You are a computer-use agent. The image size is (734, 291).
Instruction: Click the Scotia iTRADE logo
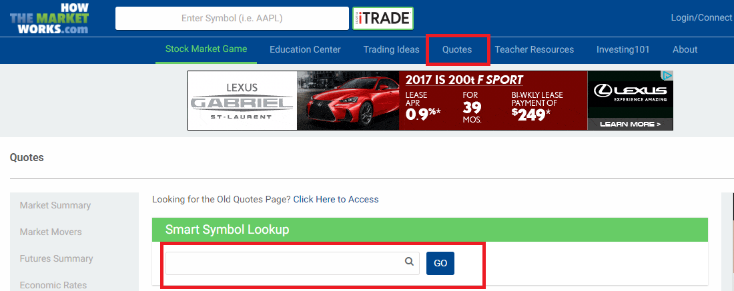click(383, 18)
